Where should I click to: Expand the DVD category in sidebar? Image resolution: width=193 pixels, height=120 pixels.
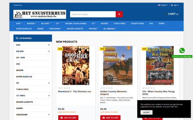coord(49,45)
